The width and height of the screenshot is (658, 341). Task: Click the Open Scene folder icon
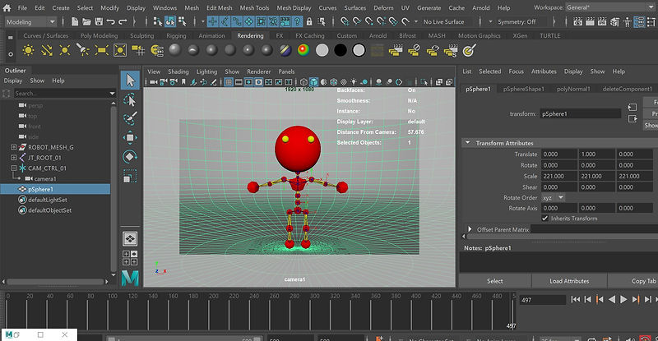[87, 21]
